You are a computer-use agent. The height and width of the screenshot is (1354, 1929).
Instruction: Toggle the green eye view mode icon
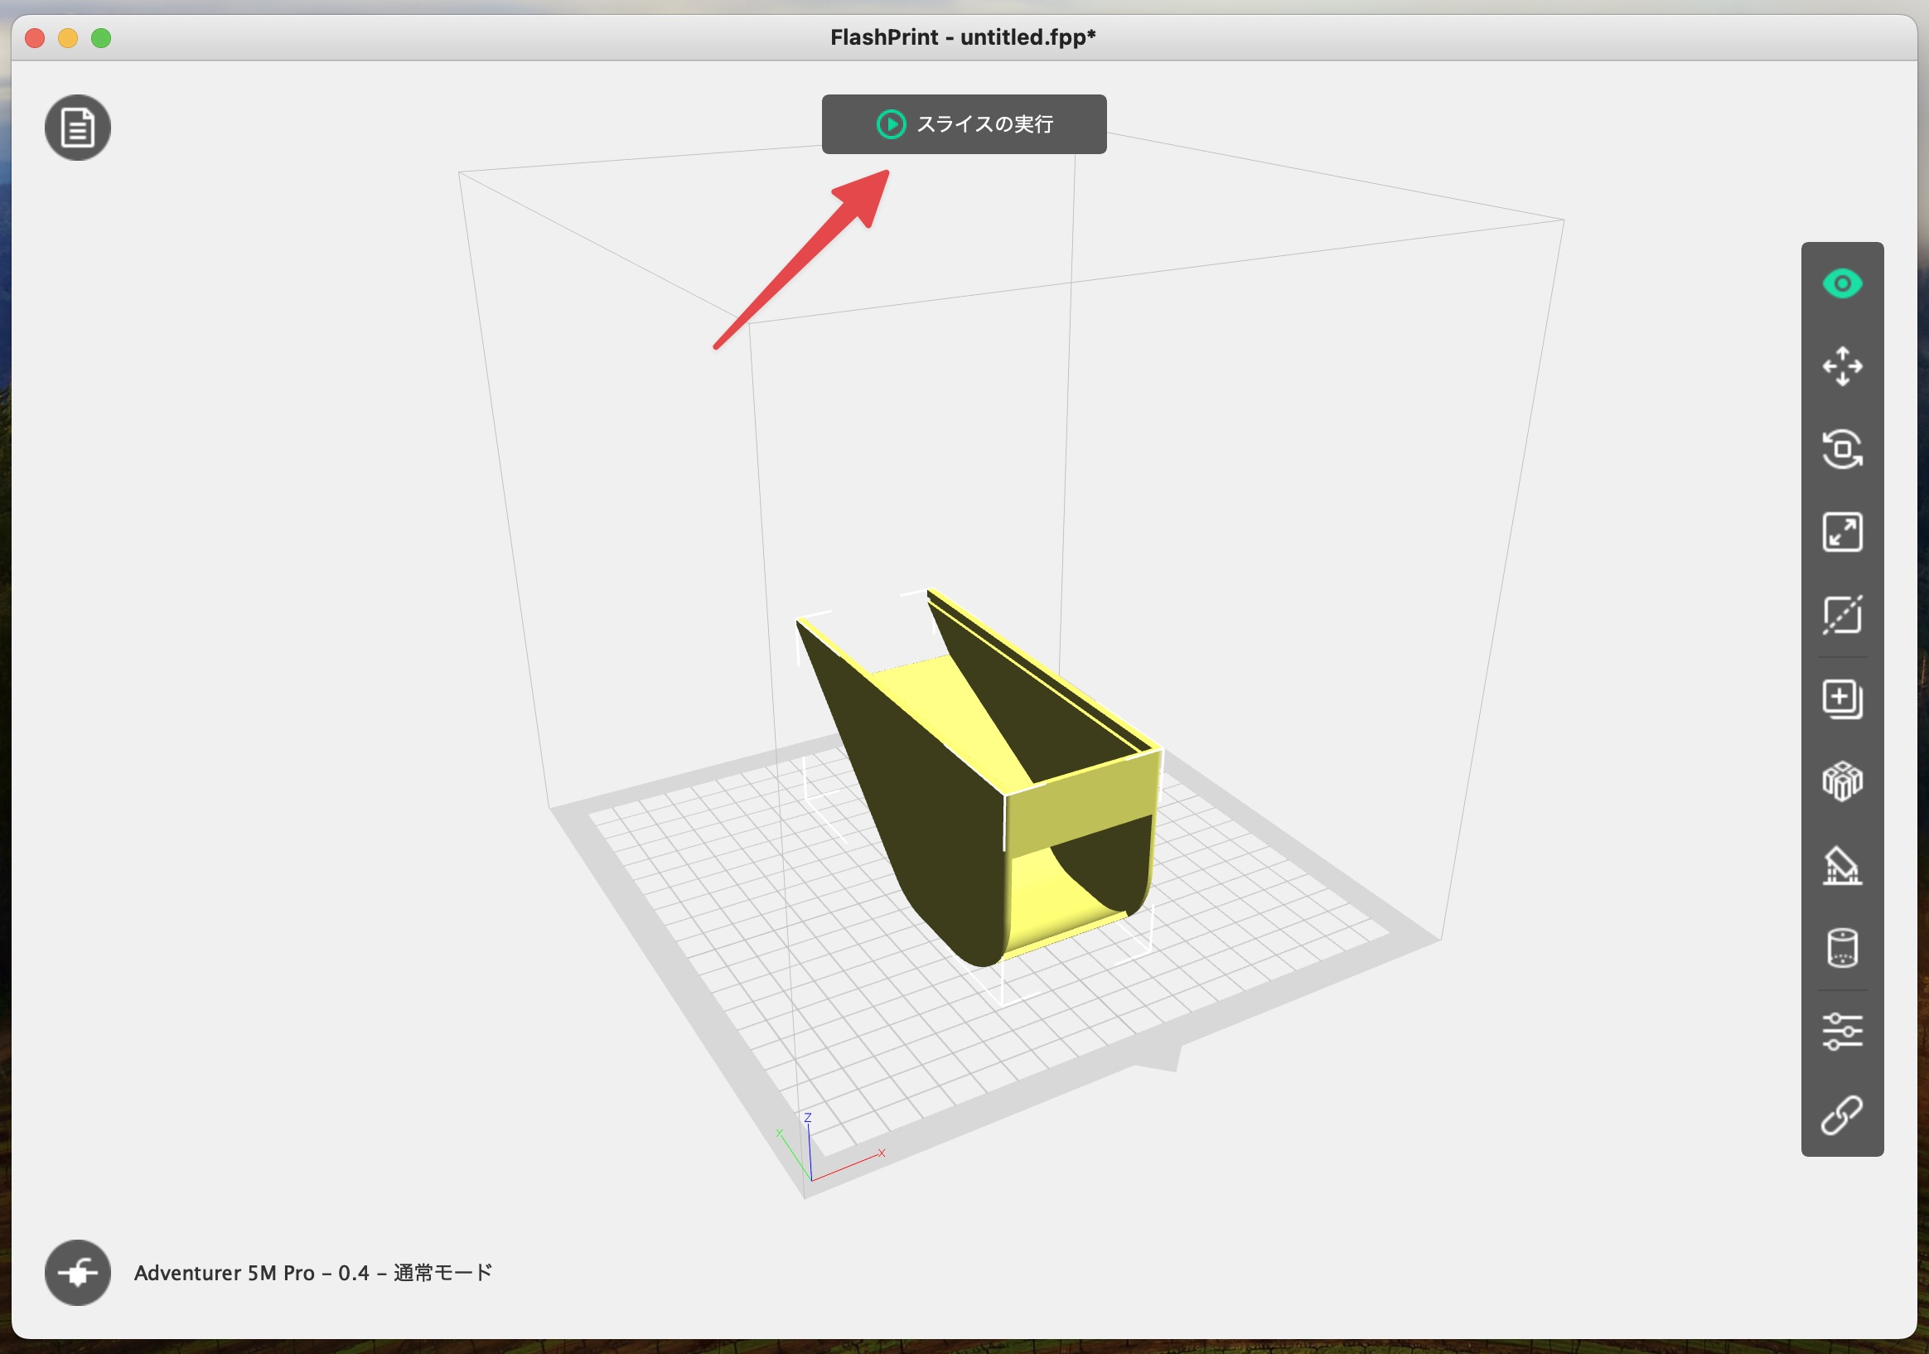(x=1842, y=284)
